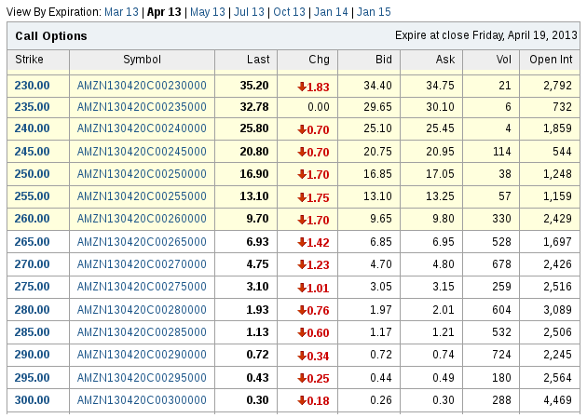
Task: Click the Bid column header
Action: click(x=384, y=60)
